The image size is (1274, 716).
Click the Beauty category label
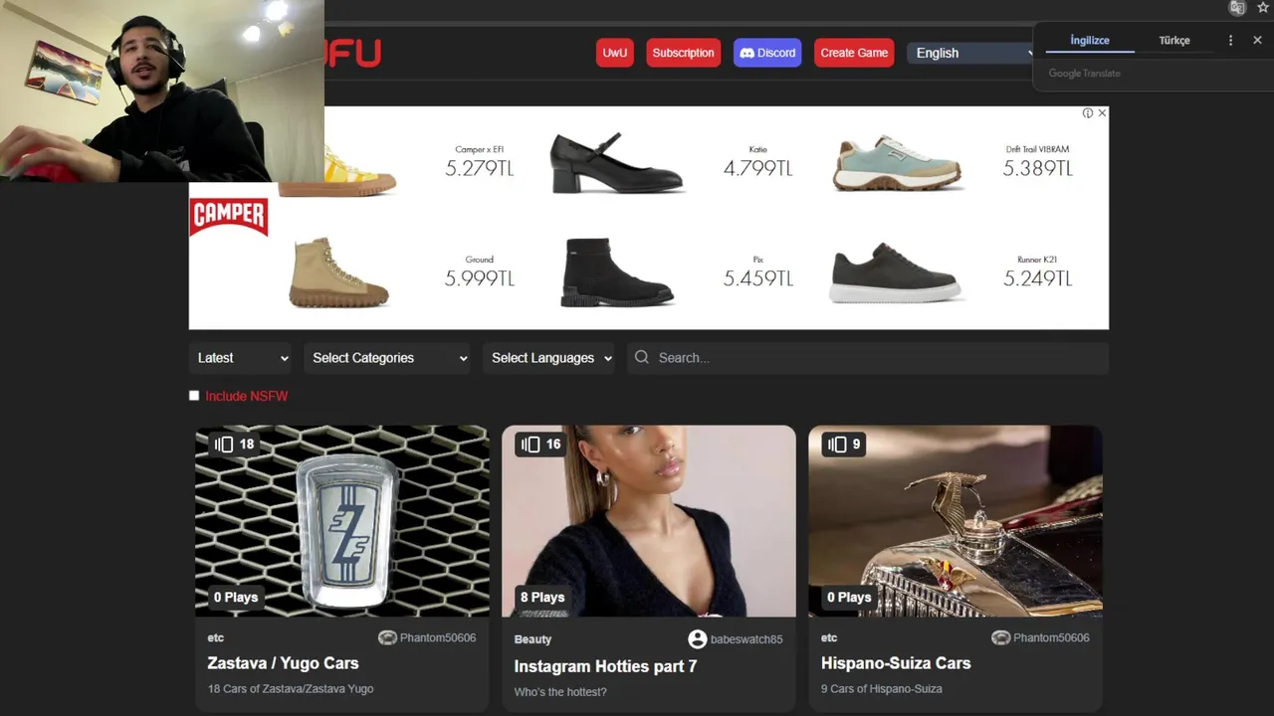coord(532,639)
